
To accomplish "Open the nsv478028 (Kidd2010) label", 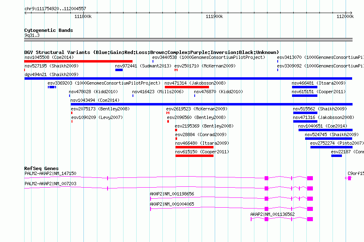I will (93, 92).
